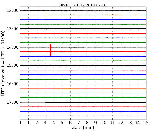This screenshot has width=166, height=133.
Task: Click x-axis tick label 2
Action: point(37,123)
